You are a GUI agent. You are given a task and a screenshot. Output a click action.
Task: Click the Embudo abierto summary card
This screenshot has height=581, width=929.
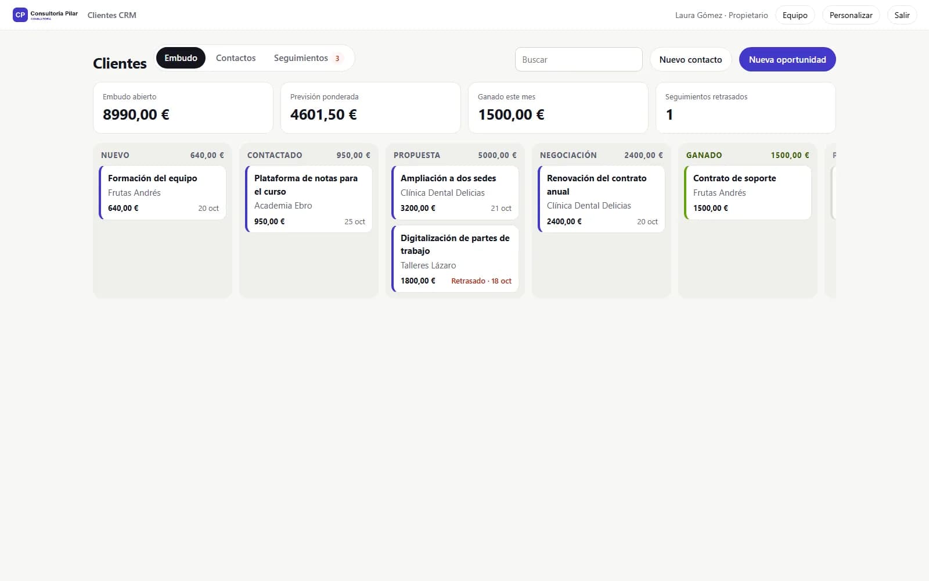183,107
